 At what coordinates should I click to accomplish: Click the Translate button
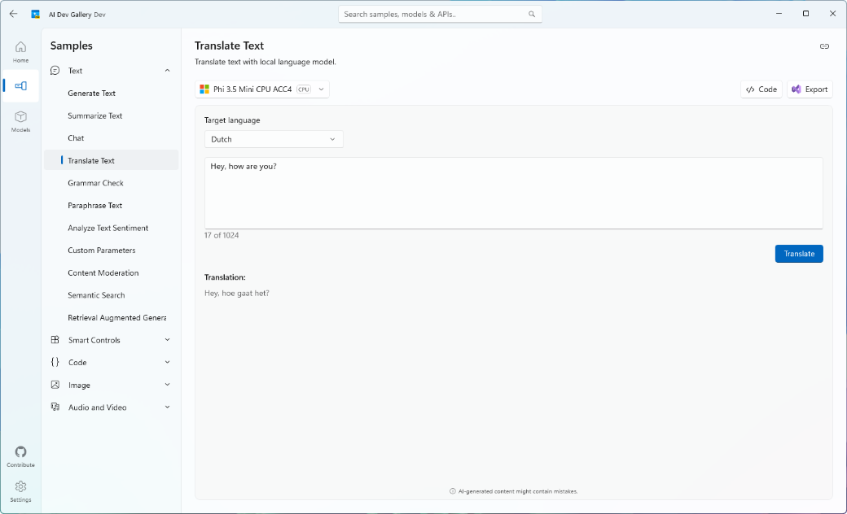click(x=799, y=254)
